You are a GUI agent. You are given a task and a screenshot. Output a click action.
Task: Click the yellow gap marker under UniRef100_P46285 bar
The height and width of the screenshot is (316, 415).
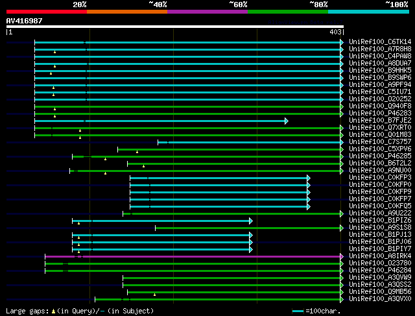105,159
